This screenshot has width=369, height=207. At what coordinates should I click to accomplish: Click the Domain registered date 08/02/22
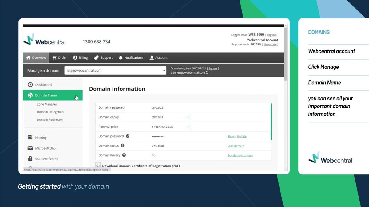(157, 107)
